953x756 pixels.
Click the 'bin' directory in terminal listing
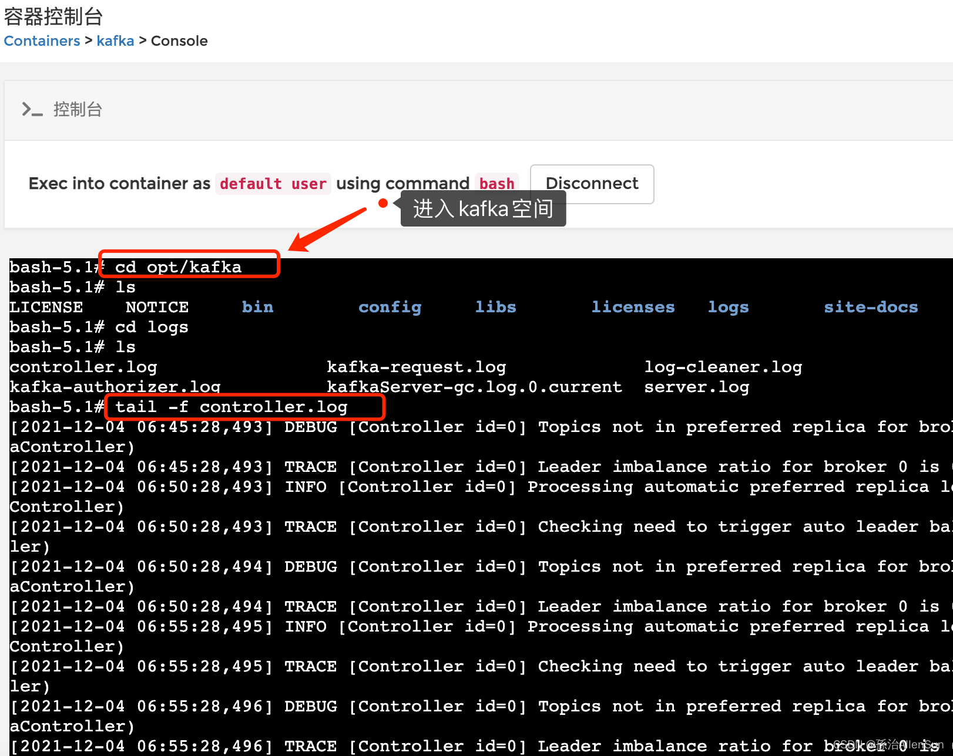coord(257,307)
